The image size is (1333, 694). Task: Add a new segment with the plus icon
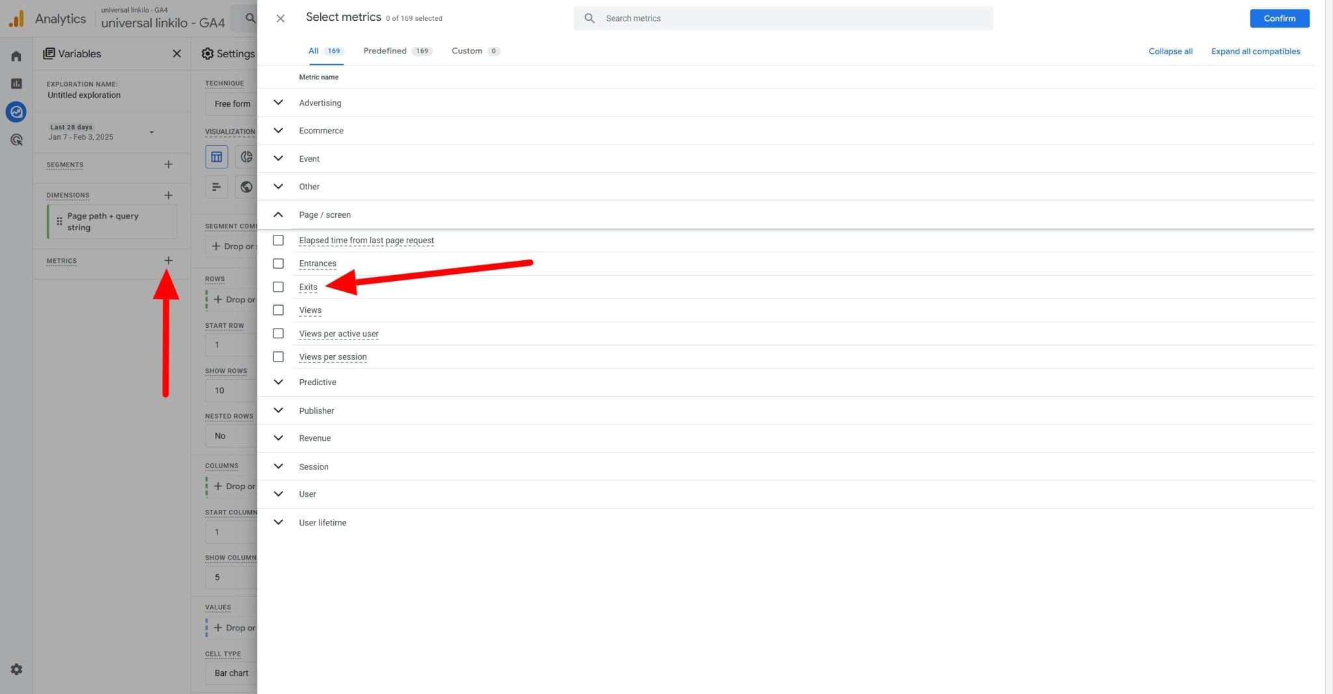[x=168, y=165]
